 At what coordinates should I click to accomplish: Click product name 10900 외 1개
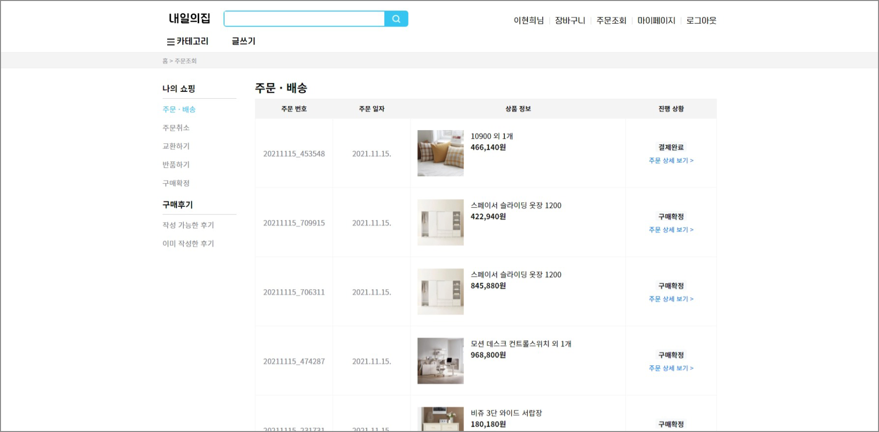pos(492,136)
